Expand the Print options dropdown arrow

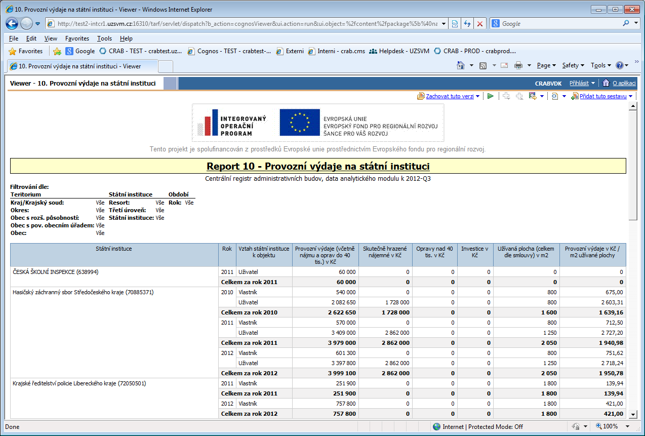pos(529,65)
